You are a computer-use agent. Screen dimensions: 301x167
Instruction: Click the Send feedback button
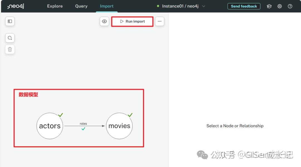[x=244, y=6]
